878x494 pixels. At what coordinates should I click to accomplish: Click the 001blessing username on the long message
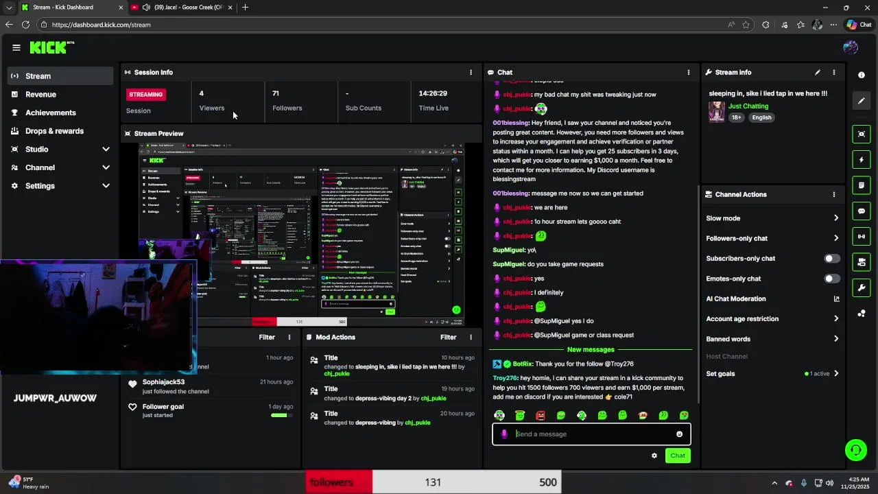(x=510, y=123)
